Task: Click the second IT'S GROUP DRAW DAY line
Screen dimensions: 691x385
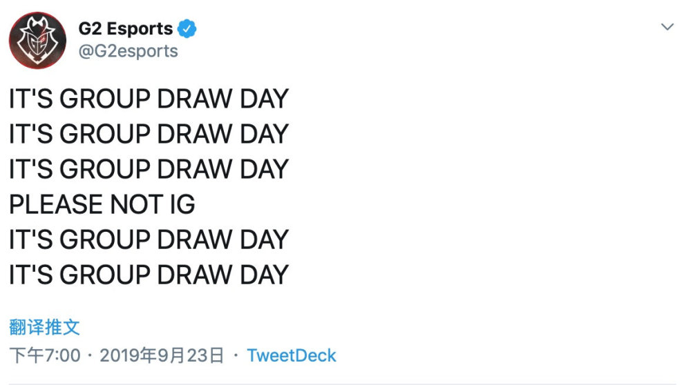Action: tap(149, 134)
